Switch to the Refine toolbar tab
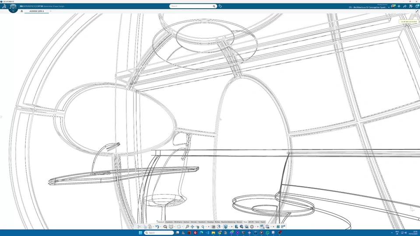 coord(217,222)
